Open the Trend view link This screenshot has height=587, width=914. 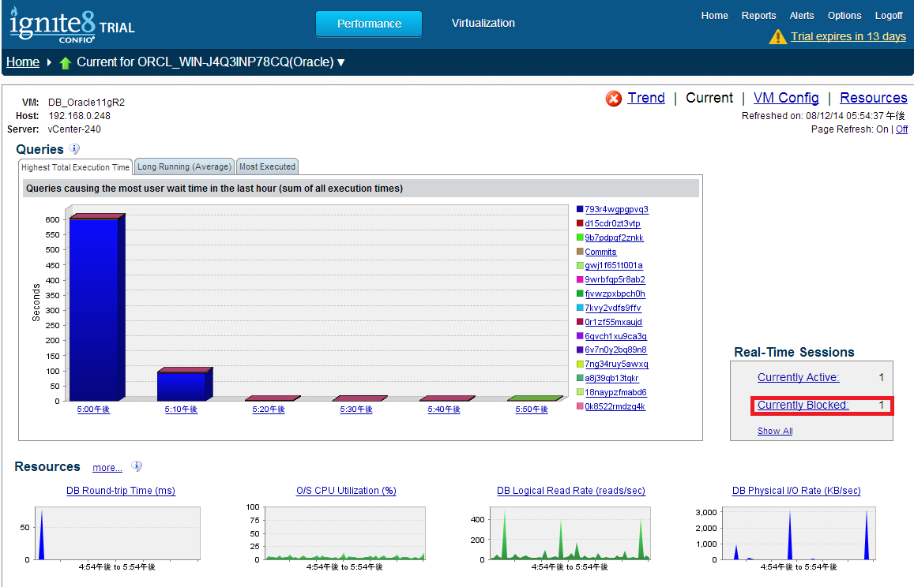[646, 98]
